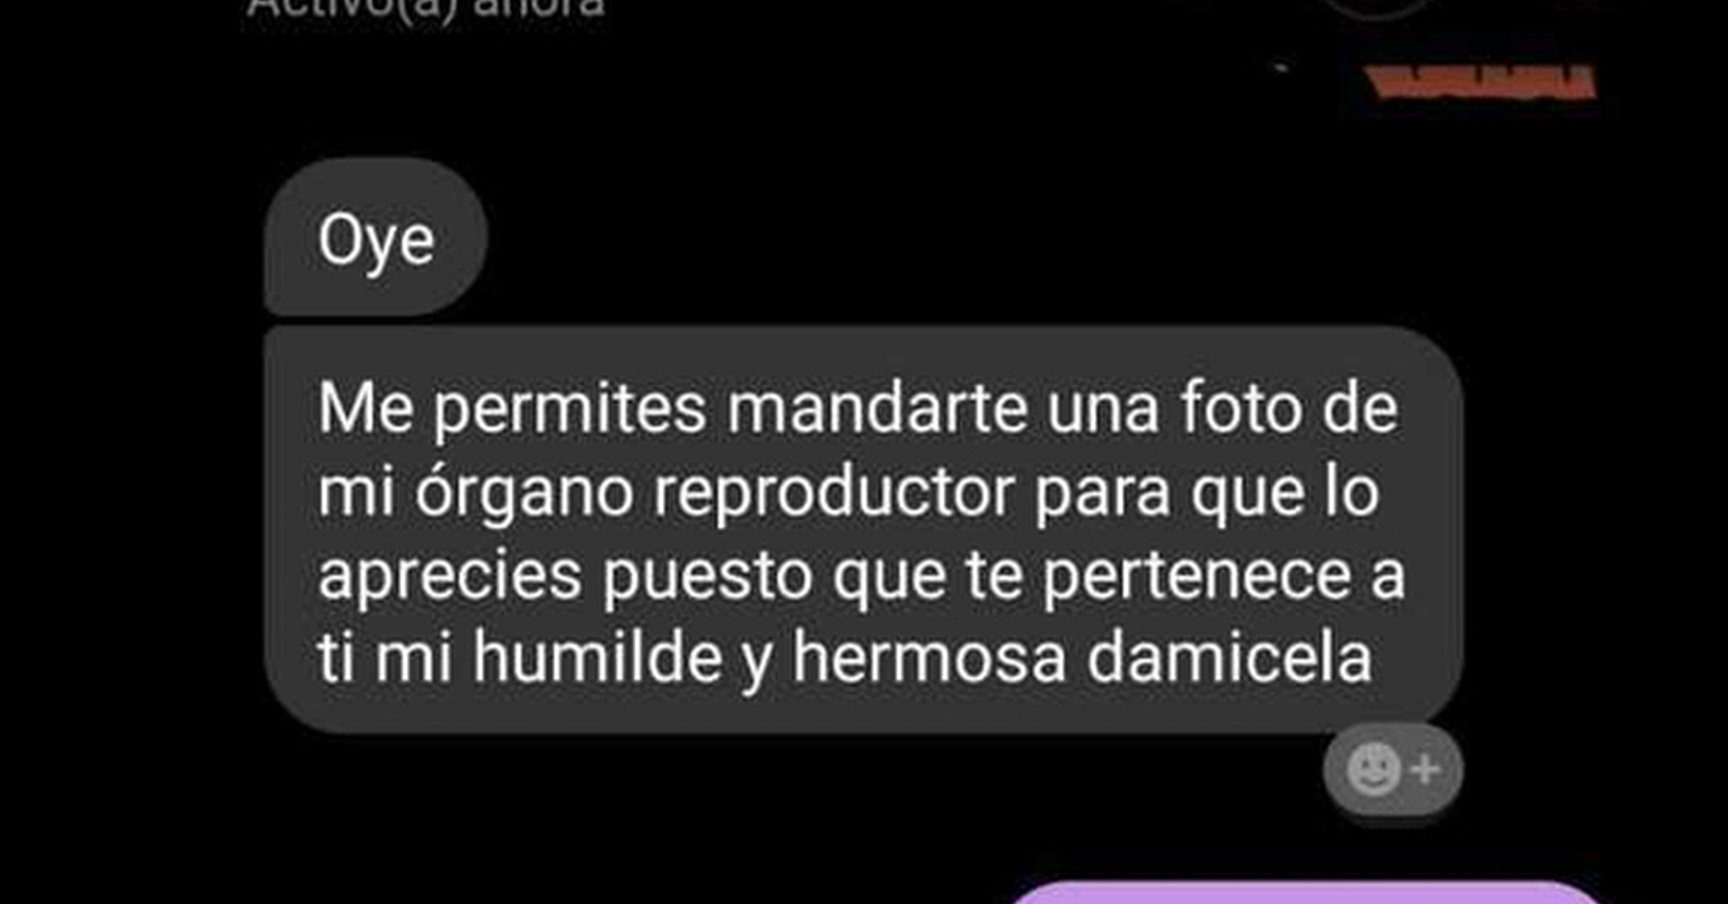
Task: Click the word "humilde" in the last line
Action: (597, 658)
